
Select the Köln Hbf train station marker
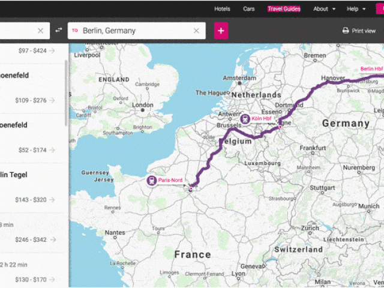point(245,119)
